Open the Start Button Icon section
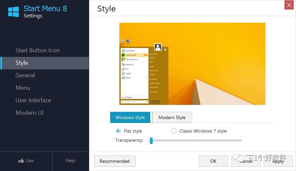This screenshot has width=296, height=171. tap(37, 50)
